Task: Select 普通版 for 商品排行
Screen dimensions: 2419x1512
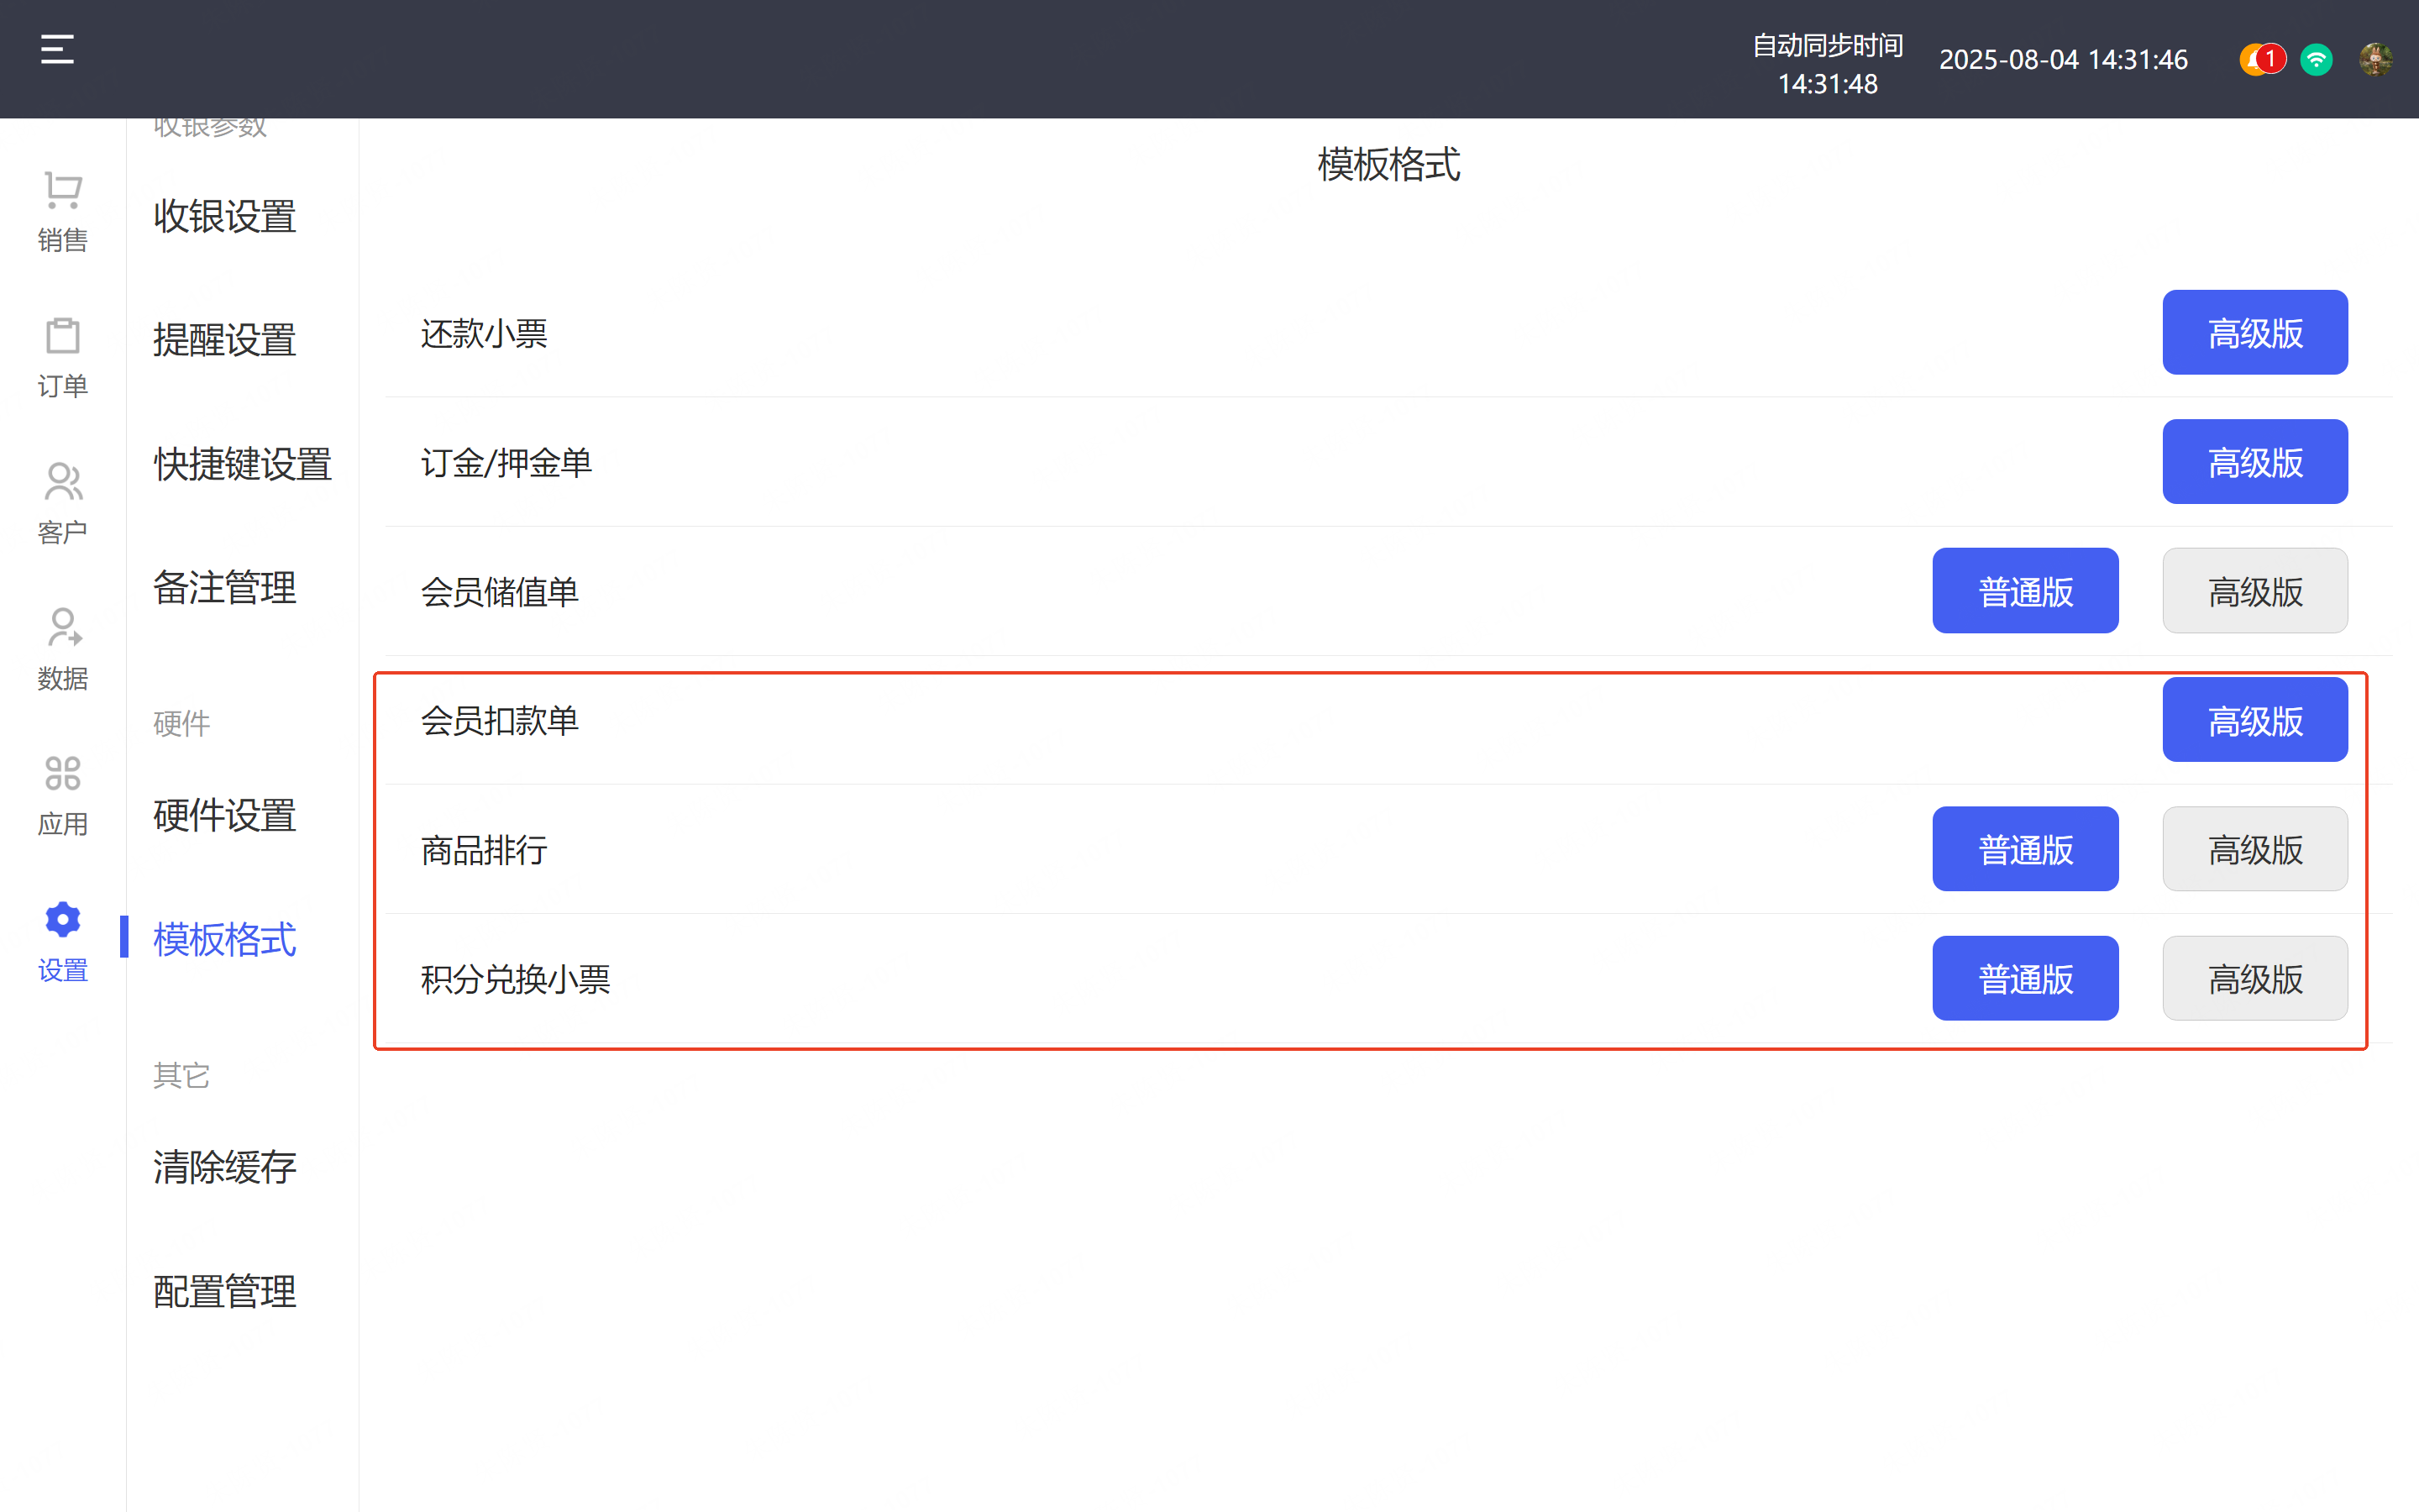Action: pos(2025,849)
